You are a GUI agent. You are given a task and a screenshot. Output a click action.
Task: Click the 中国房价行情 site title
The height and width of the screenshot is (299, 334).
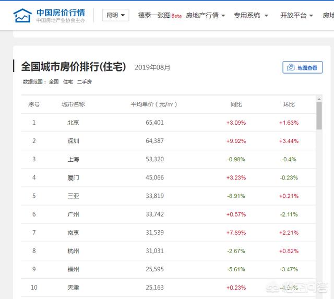pyautogui.click(x=61, y=12)
